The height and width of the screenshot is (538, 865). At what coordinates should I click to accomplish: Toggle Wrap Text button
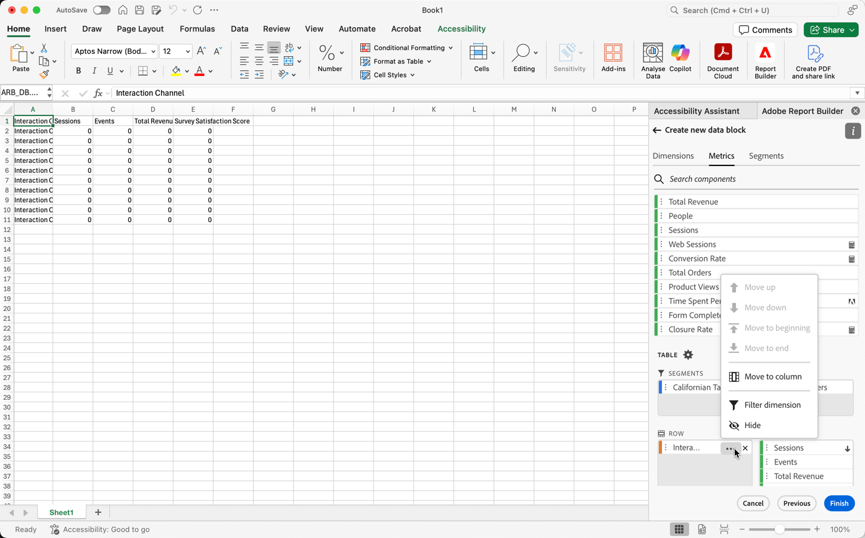coord(289,48)
